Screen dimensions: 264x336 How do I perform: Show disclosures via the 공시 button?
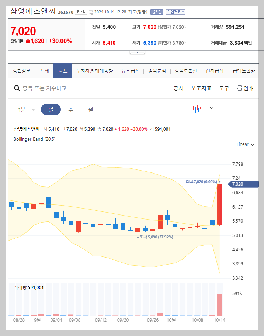tap(178, 88)
